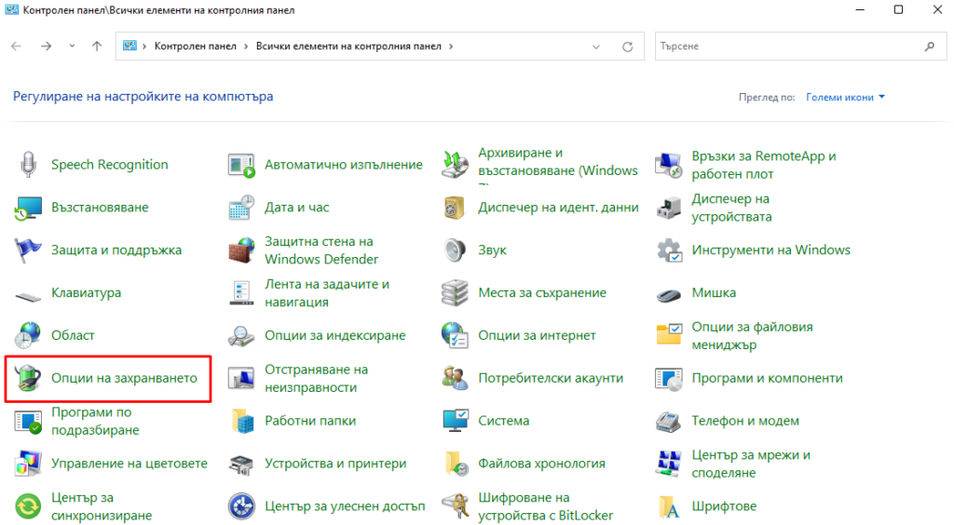
Task: Open the Мишка link text
Action: 714,293
